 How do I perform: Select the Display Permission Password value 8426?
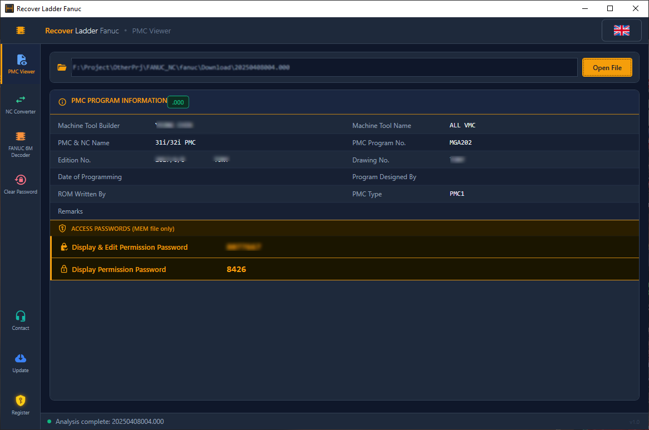pos(237,269)
